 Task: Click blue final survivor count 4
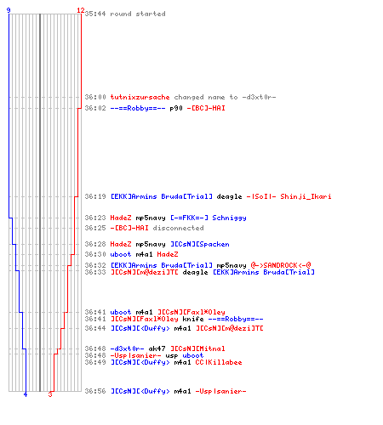click(x=26, y=394)
